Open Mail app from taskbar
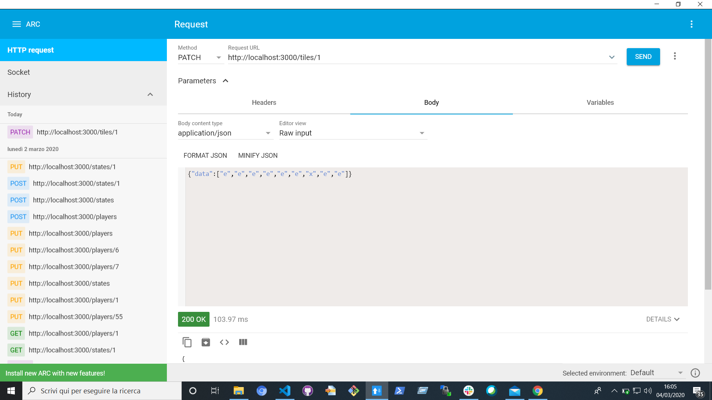 pyautogui.click(x=515, y=391)
